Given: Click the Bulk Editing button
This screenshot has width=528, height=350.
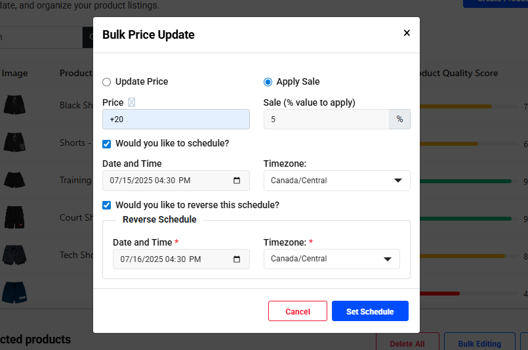Looking at the screenshot, I should pyautogui.click(x=479, y=343).
